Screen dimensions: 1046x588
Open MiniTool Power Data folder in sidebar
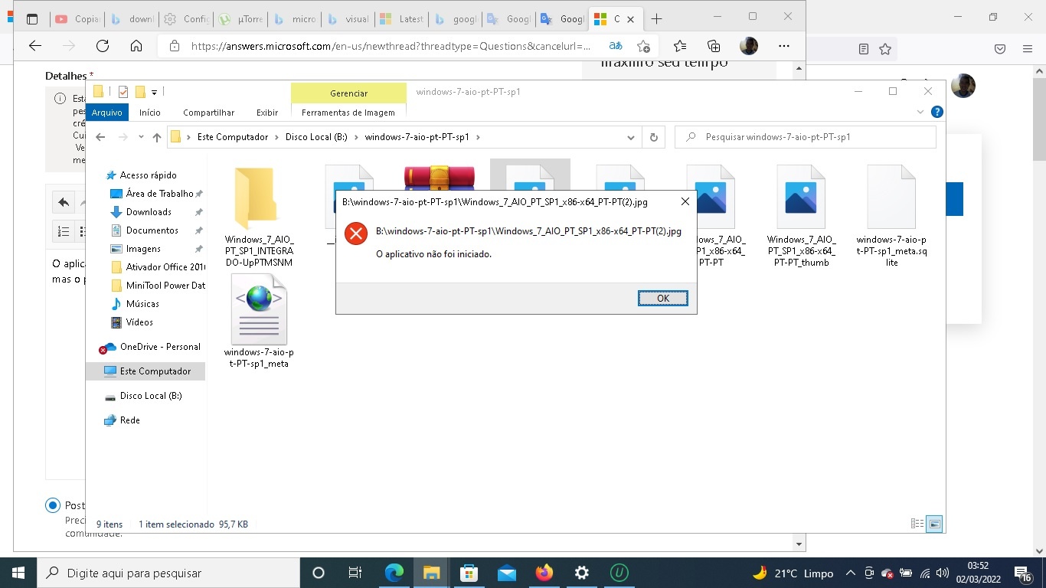click(x=158, y=286)
